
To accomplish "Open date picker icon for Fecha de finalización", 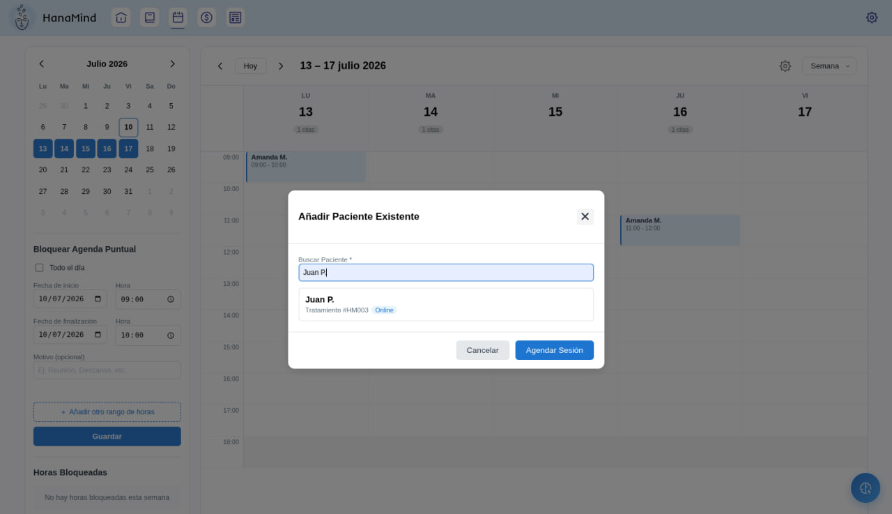I will coord(98,335).
